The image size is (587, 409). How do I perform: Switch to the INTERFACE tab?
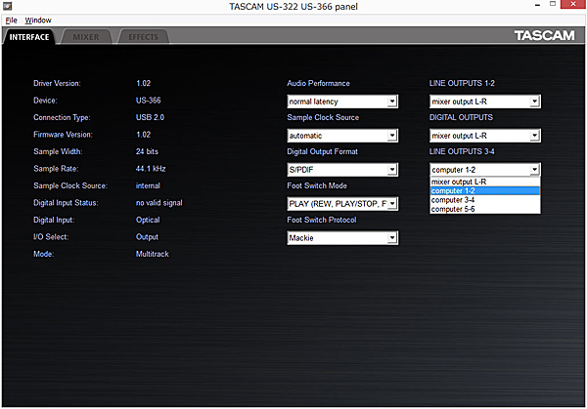[29, 37]
